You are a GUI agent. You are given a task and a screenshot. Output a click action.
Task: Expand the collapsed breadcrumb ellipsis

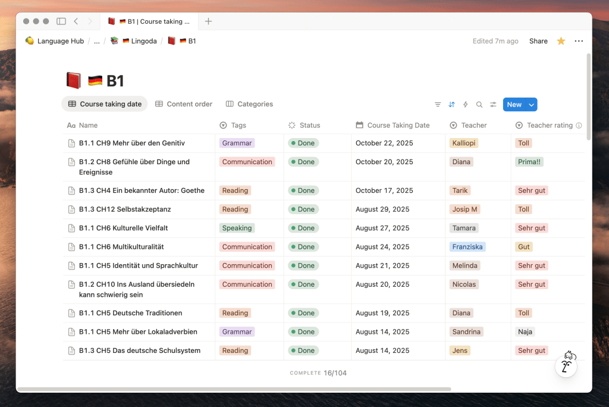(x=96, y=41)
